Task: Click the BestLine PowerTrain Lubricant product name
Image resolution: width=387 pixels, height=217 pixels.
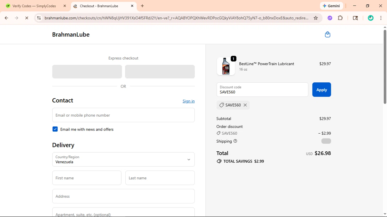Action: tap(267, 64)
